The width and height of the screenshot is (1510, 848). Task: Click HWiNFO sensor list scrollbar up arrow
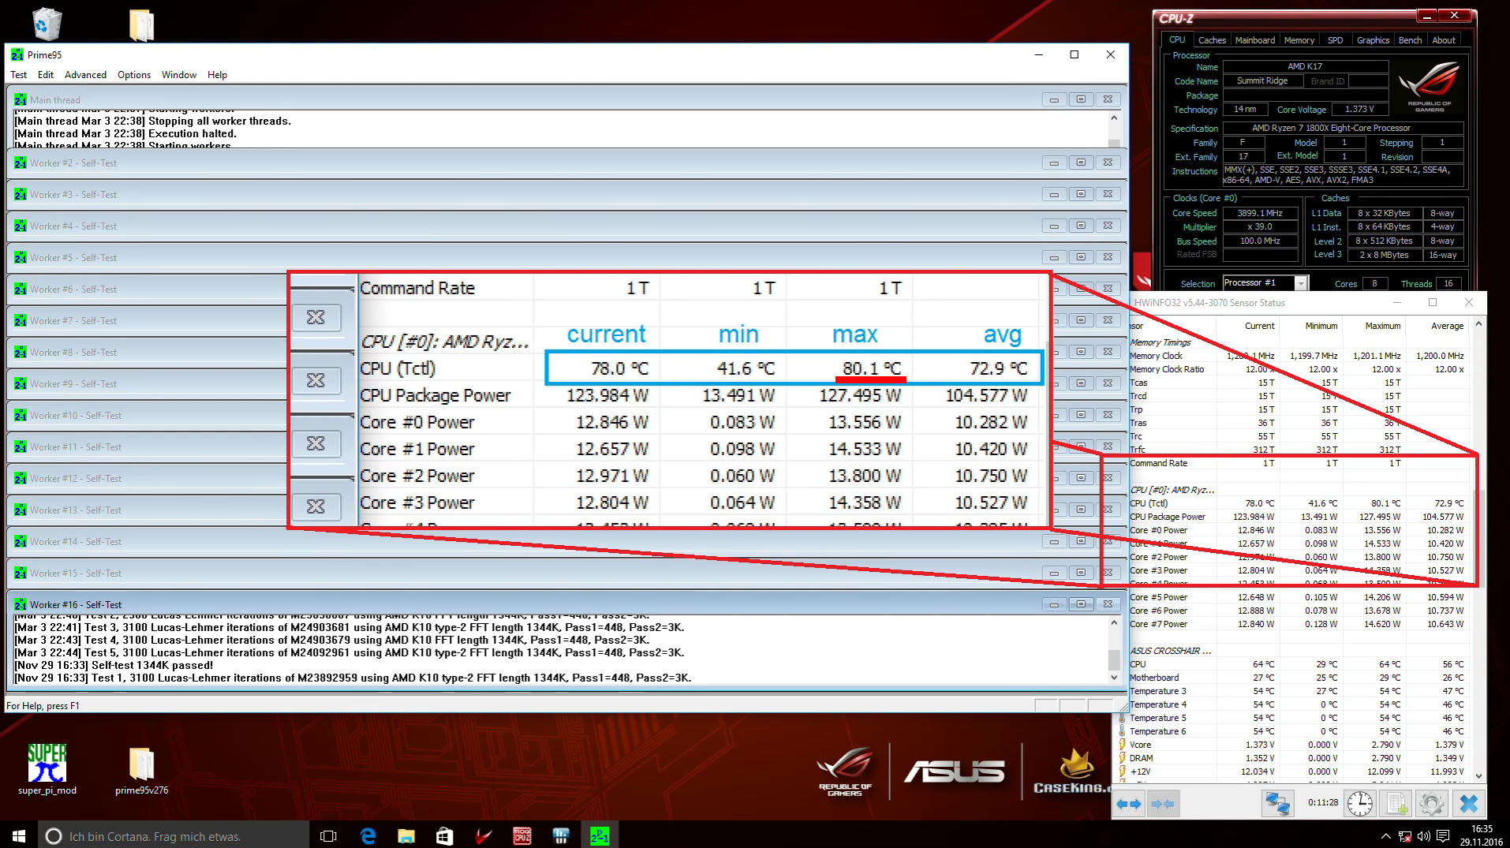[x=1478, y=324]
